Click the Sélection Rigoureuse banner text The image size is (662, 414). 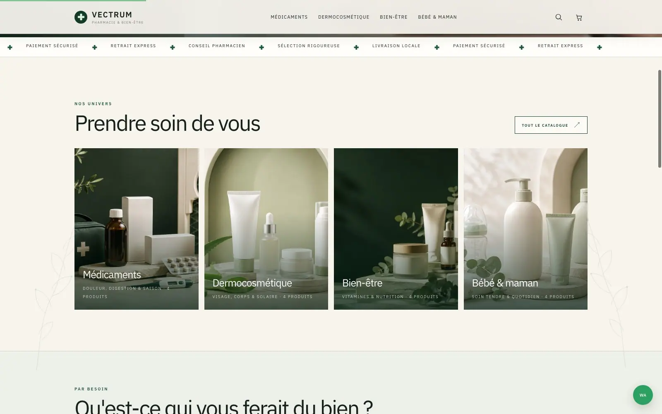tap(309, 46)
